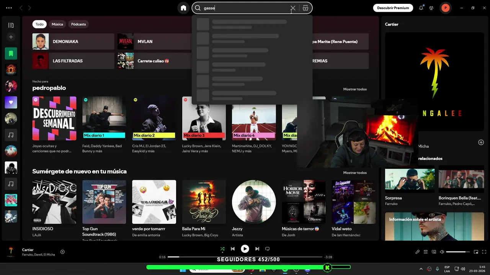Open Información sobre el artista card

434,226
